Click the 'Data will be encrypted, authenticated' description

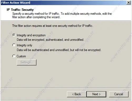50,40
